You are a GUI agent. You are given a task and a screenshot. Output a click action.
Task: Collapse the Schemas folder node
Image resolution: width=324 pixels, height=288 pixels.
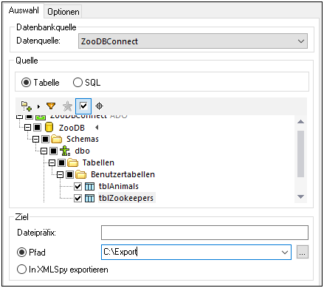(36, 139)
